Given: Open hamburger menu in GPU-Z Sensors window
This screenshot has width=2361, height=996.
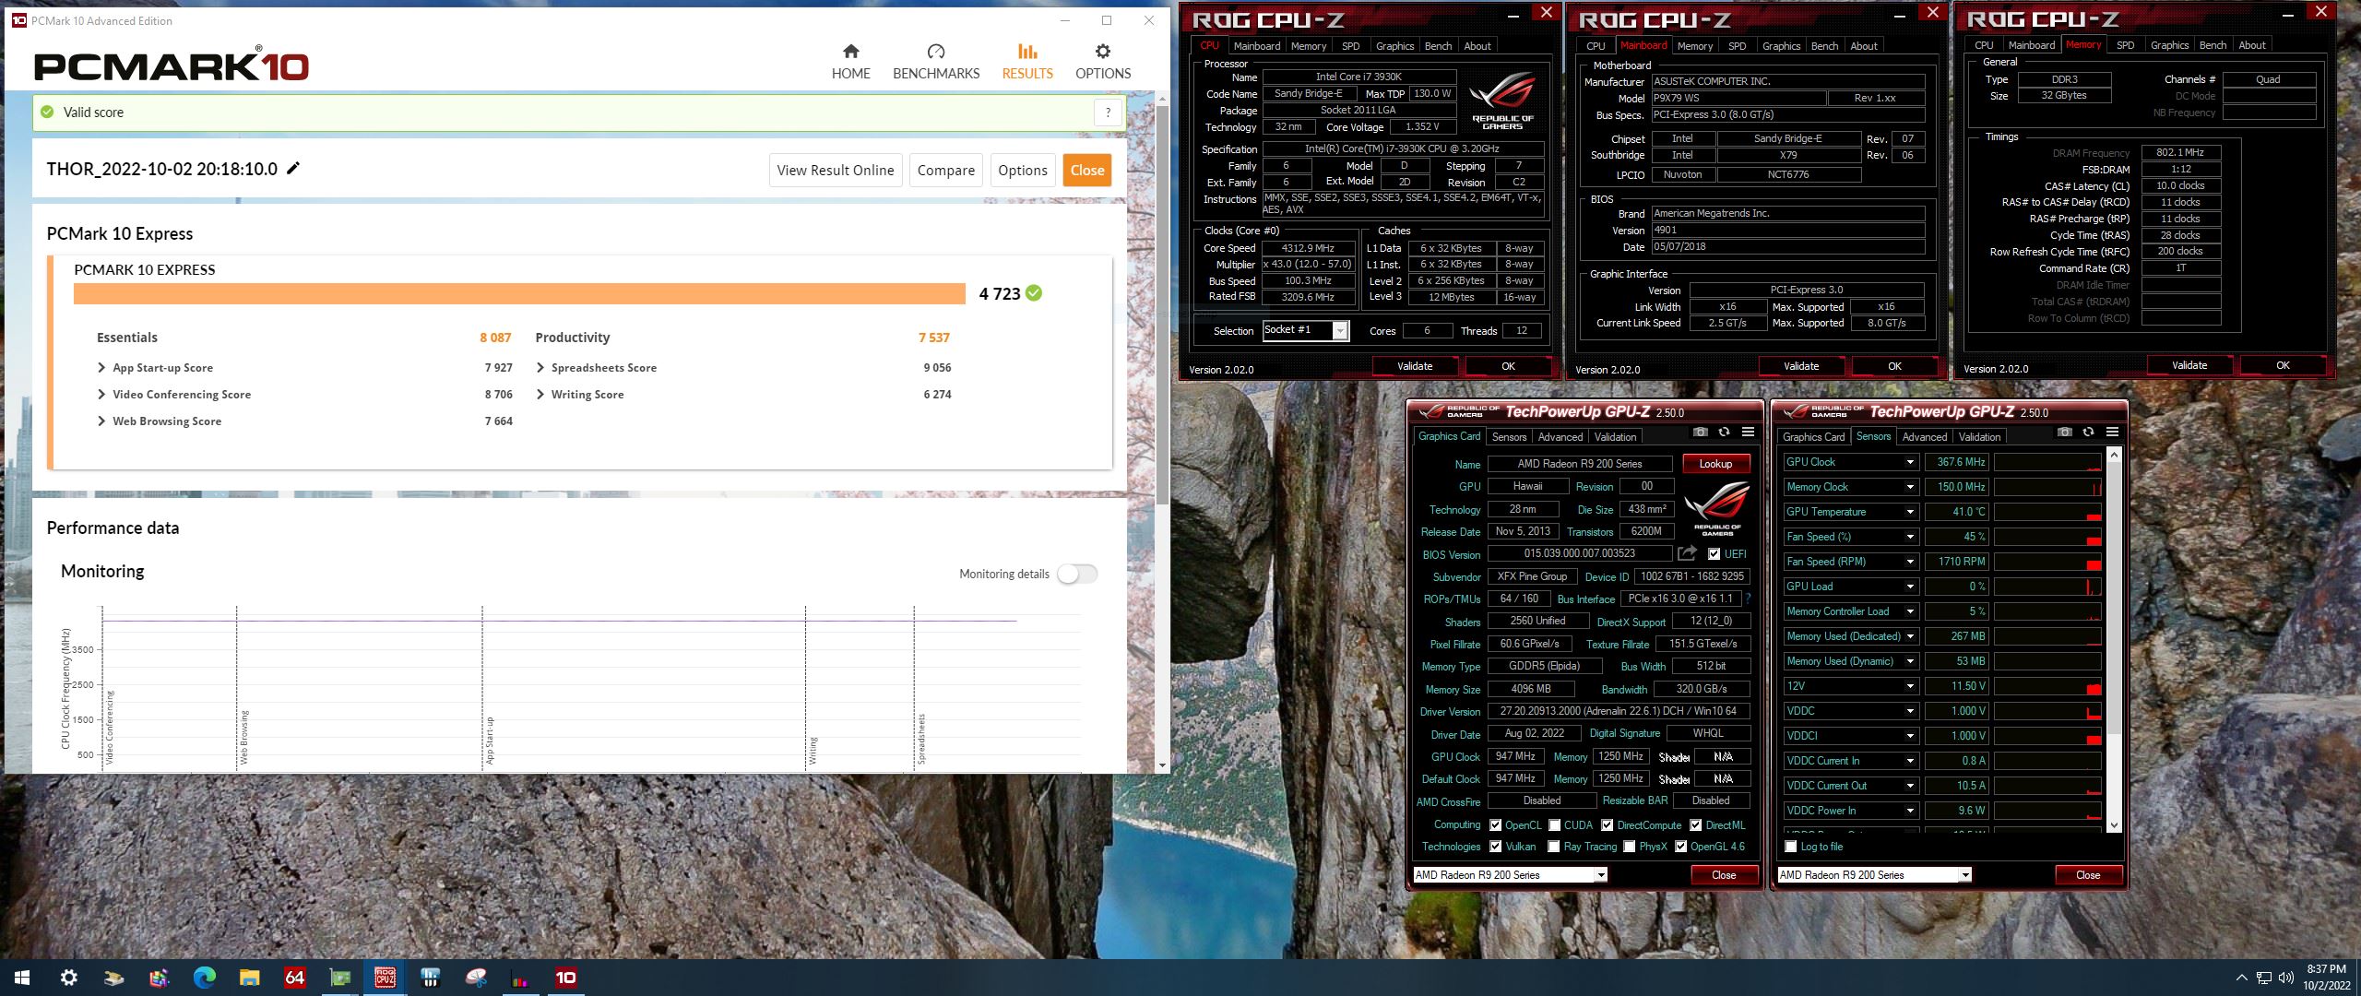Looking at the screenshot, I should coord(2112,432).
